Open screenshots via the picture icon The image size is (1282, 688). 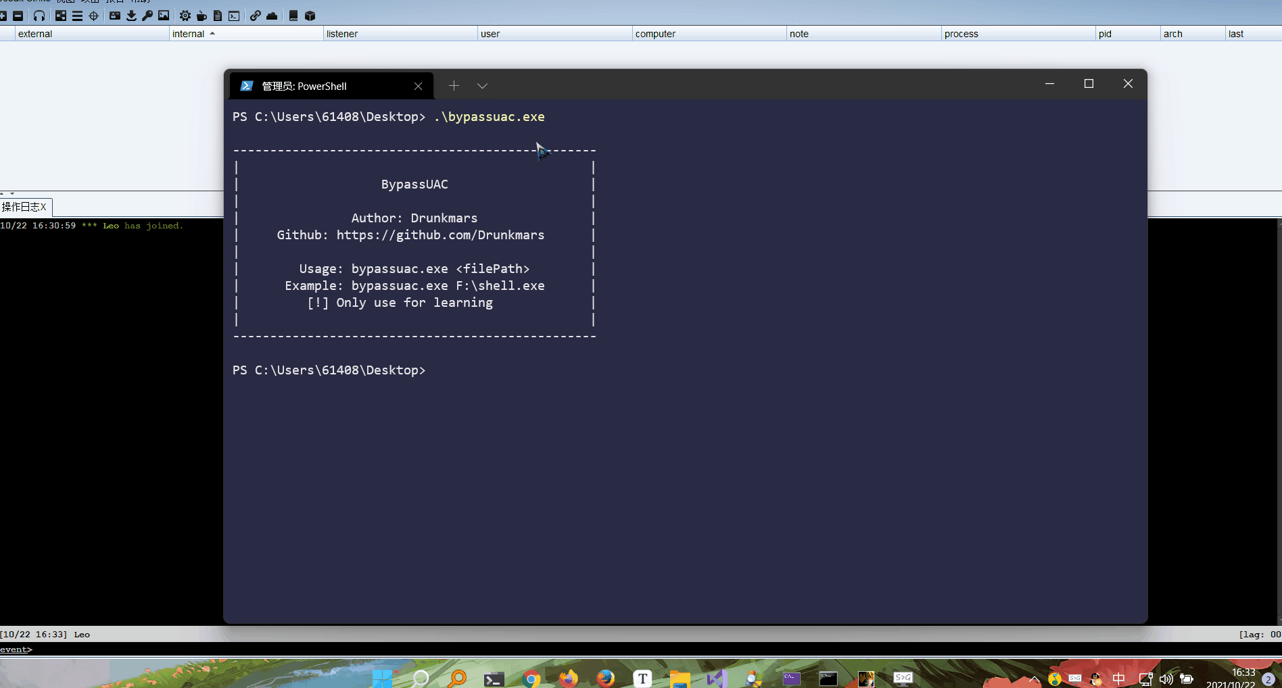[x=164, y=16]
